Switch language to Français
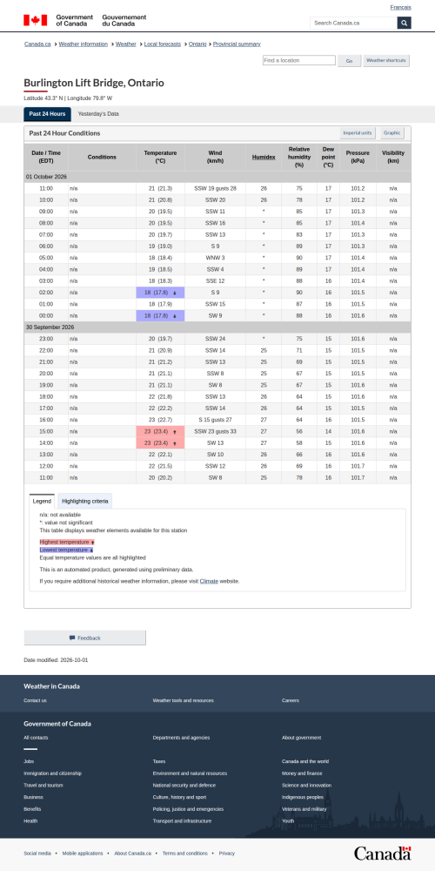 [400, 7]
